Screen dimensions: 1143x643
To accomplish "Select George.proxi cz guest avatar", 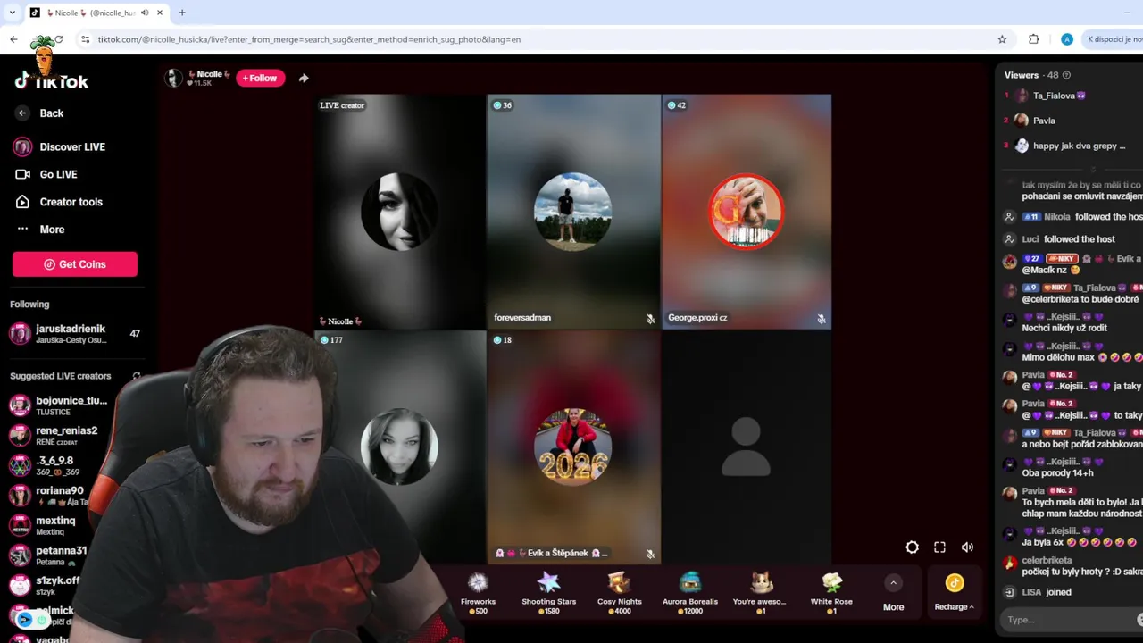I will [x=747, y=212].
